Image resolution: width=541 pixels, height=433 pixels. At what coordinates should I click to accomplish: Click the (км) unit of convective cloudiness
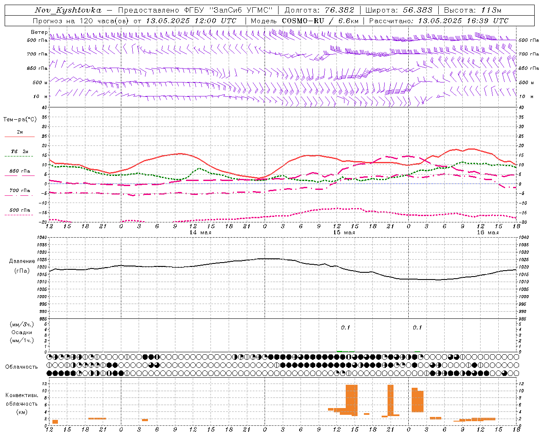pyautogui.click(x=22, y=412)
